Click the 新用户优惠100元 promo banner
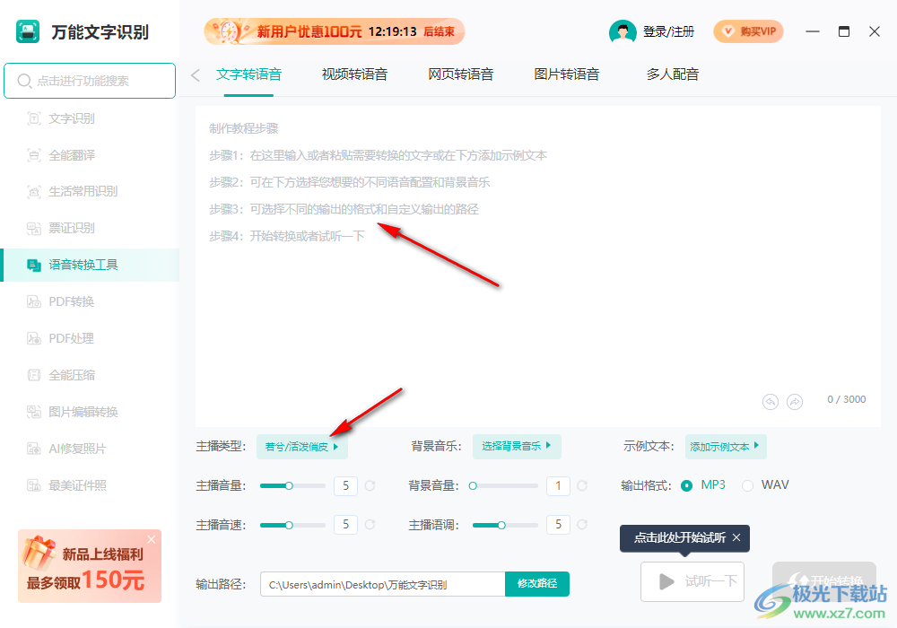 point(334,31)
